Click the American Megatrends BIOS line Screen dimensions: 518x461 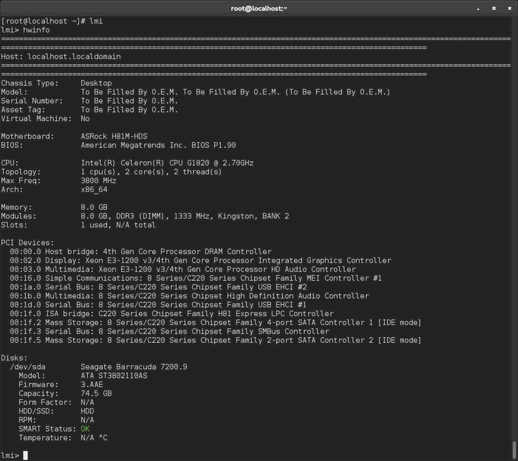coord(158,145)
